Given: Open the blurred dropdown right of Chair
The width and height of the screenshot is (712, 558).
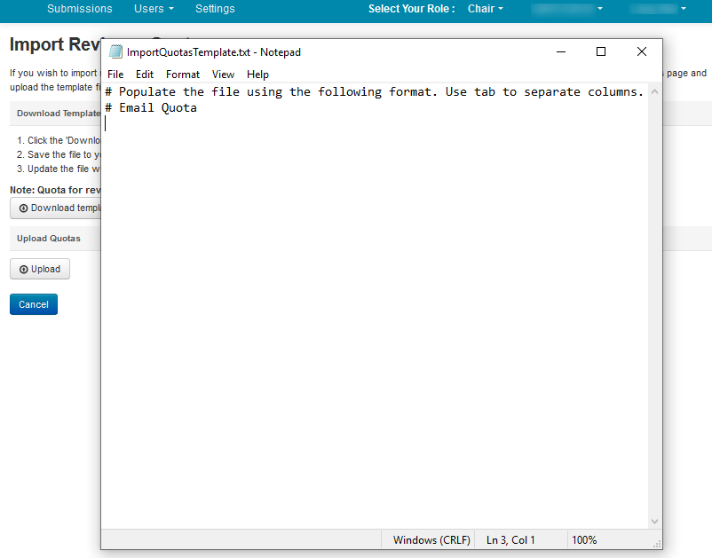Looking at the screenshot, I should click(x=568, y=9).
